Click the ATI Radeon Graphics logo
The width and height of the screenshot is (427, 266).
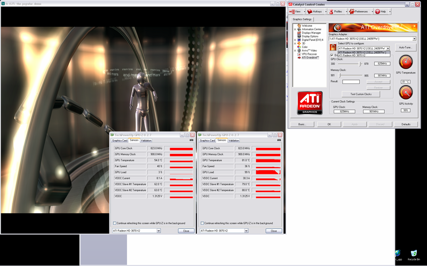pos(310,103)
